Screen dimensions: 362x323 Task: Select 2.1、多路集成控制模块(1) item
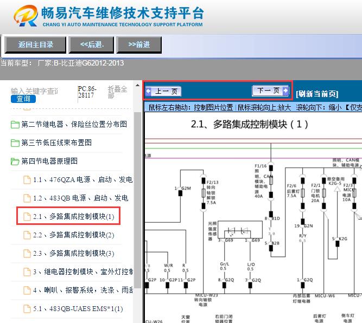(74, 216)
